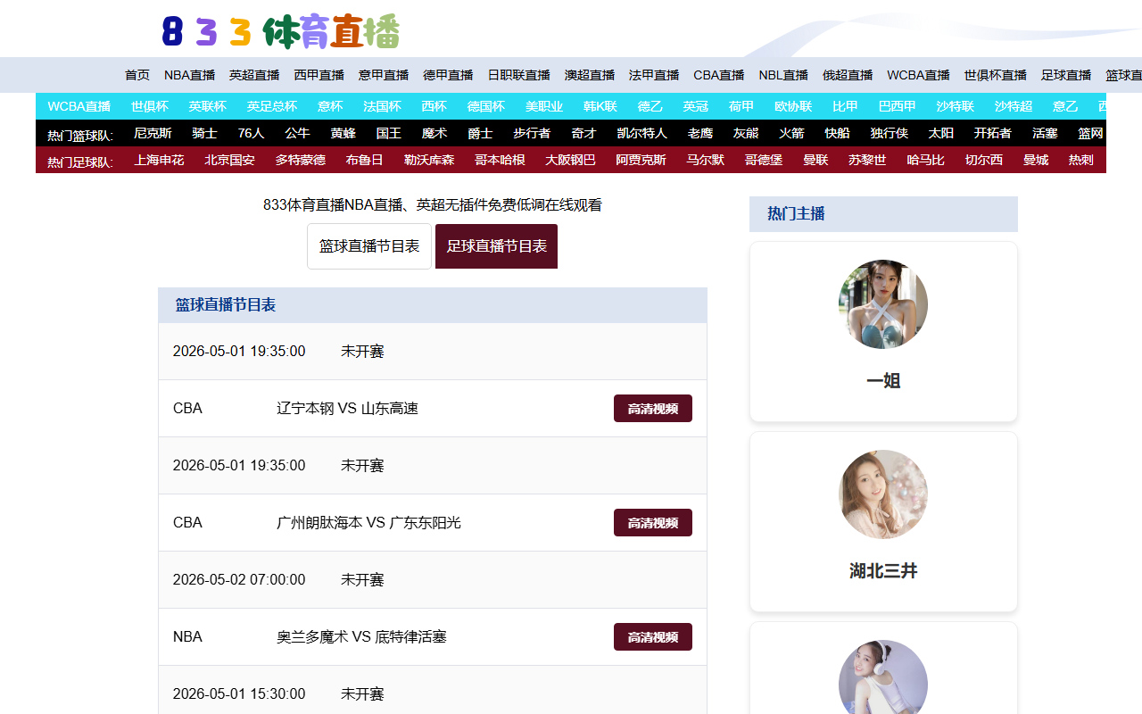Select 尼克斯 basketball team

(x=153, y=133)
